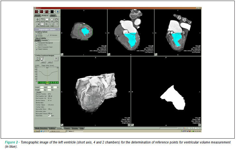Select Ventricle Only radio option
The width and height of the screenshot is (236, 149).
coord(36,45)
